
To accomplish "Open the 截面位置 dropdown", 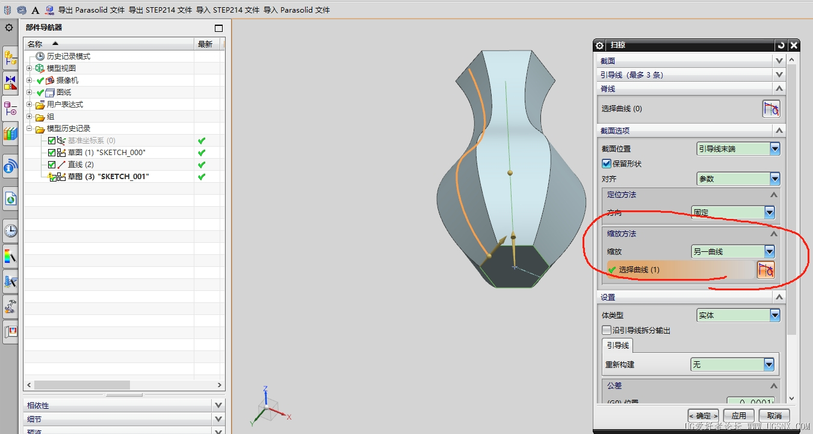I will (774, 148).
